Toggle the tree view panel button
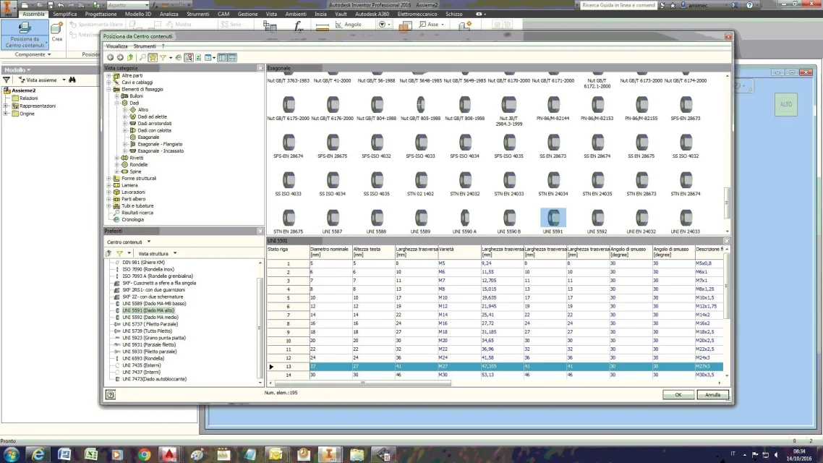This screenshot has width=823, height=463. point(223,58)
